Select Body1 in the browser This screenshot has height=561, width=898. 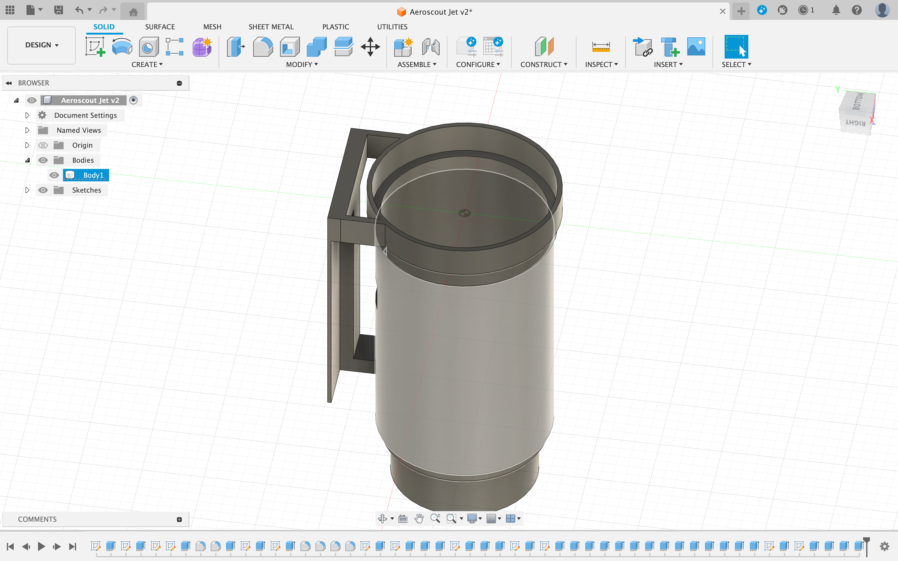tap(86, 175)
